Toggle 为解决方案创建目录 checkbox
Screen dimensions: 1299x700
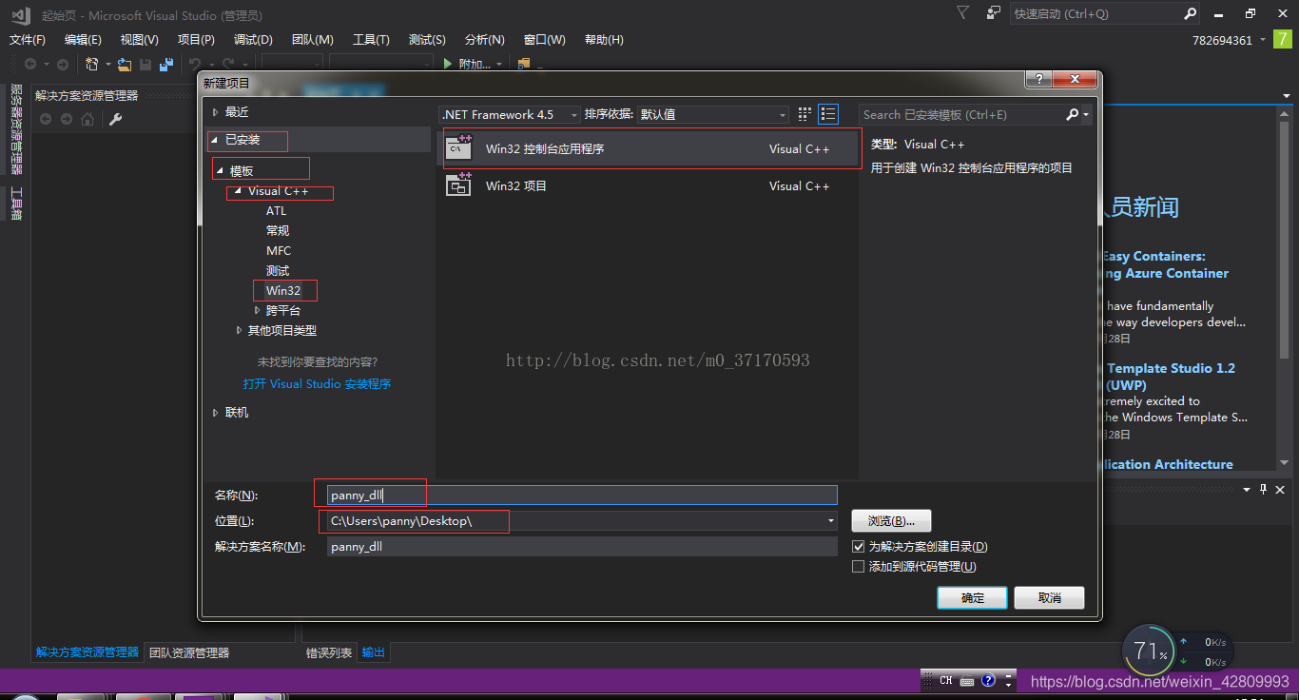click(859, 547)
